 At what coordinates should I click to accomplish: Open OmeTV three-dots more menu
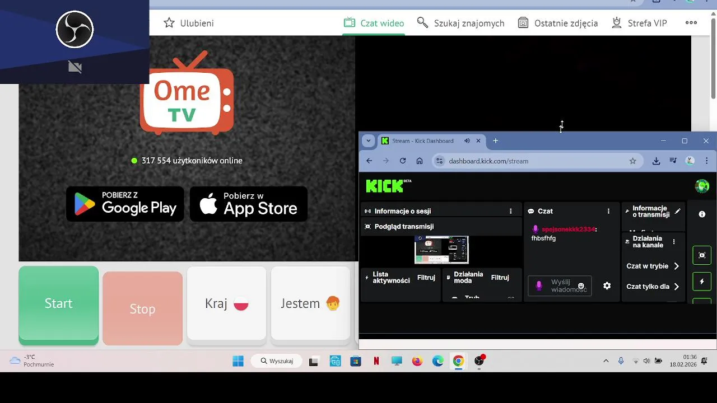(691, 23)
